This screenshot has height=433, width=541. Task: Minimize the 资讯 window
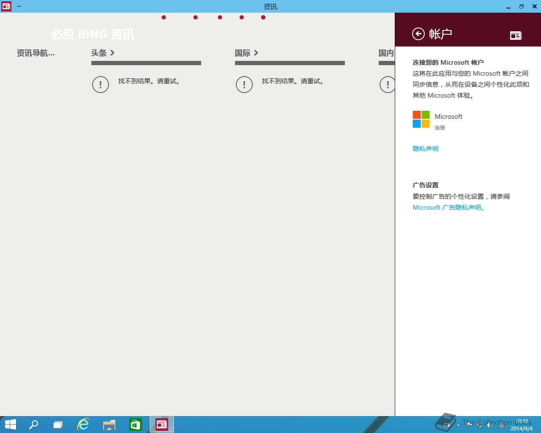[x=508, y=7]
